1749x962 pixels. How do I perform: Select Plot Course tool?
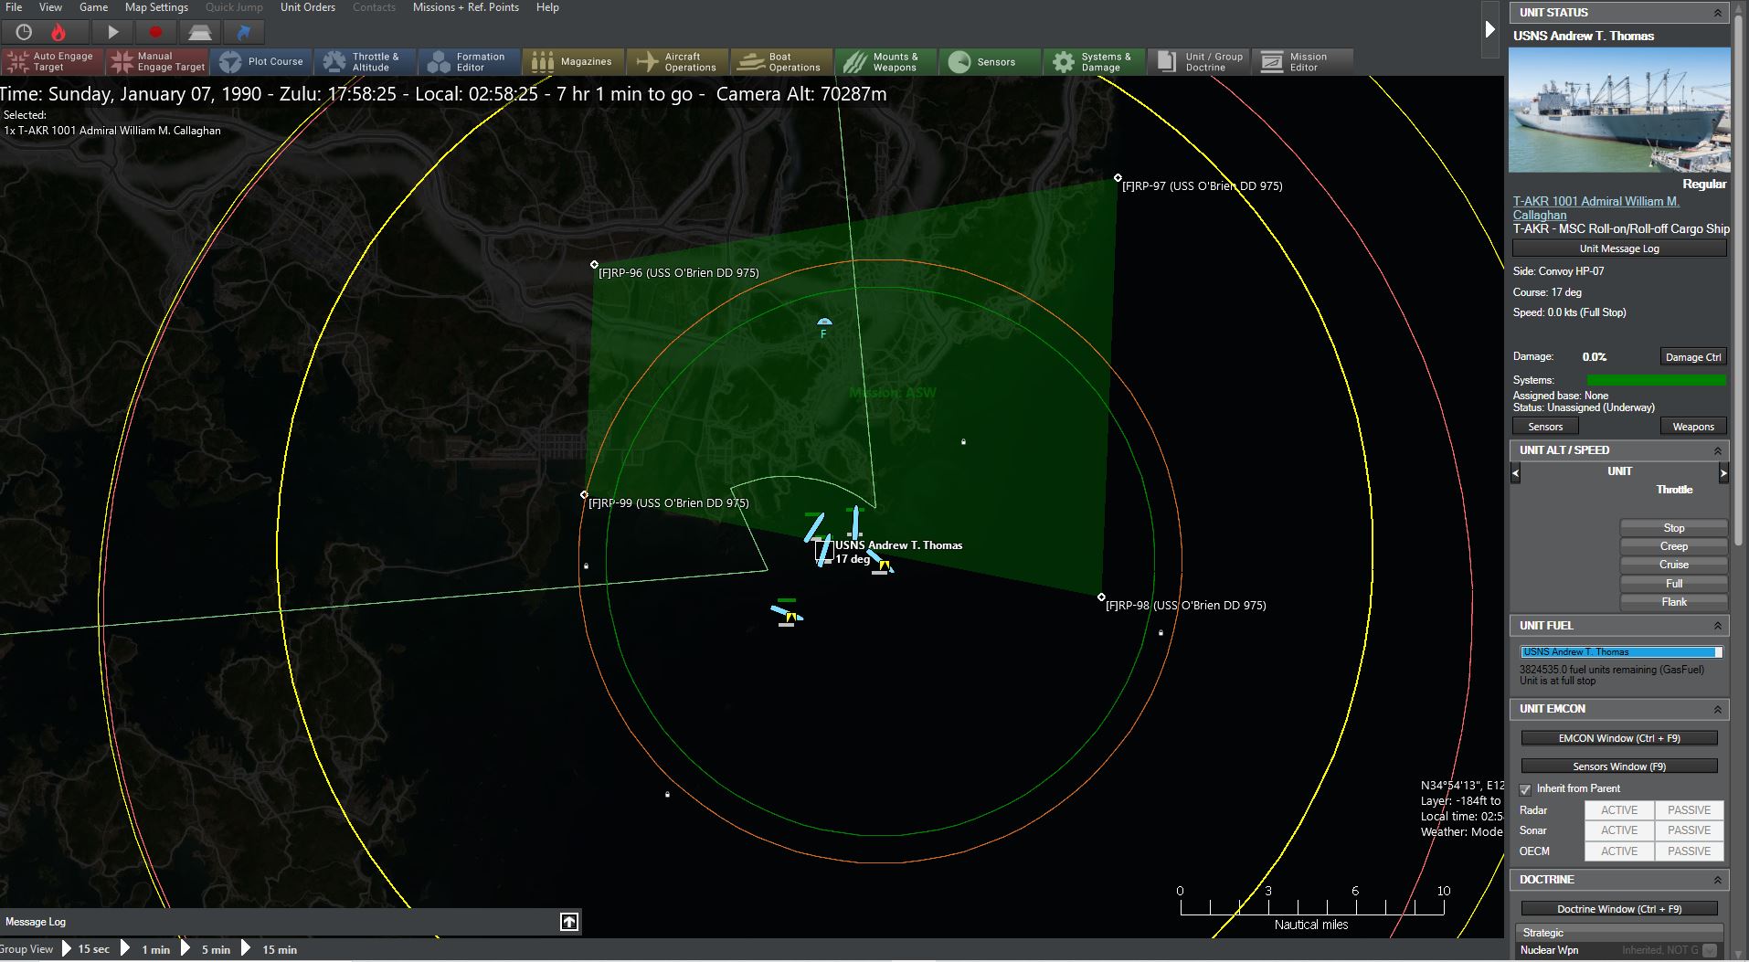(x=262, y=61)
